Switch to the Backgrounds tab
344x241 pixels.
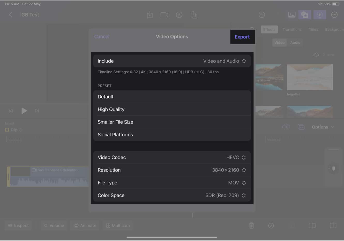334,29
